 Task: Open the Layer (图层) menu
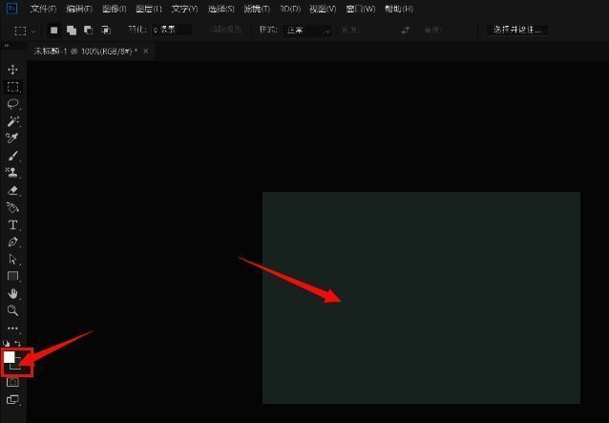tap(149, 9)
